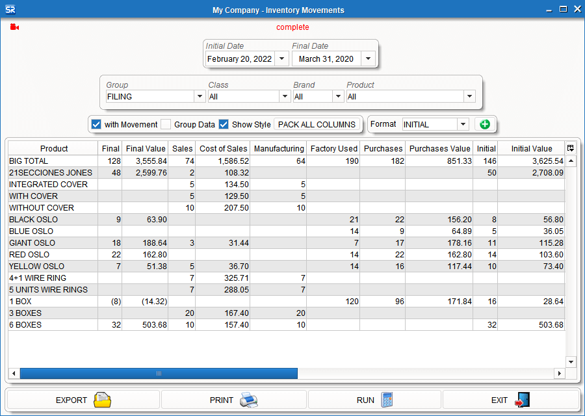Sort by the Cost of Sales column header
Viewport: 585px width, 416px height.
223,148
